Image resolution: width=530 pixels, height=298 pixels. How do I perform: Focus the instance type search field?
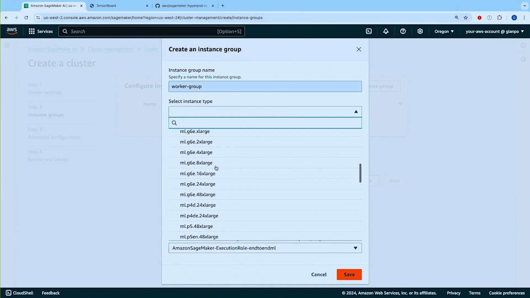(265, 123)
